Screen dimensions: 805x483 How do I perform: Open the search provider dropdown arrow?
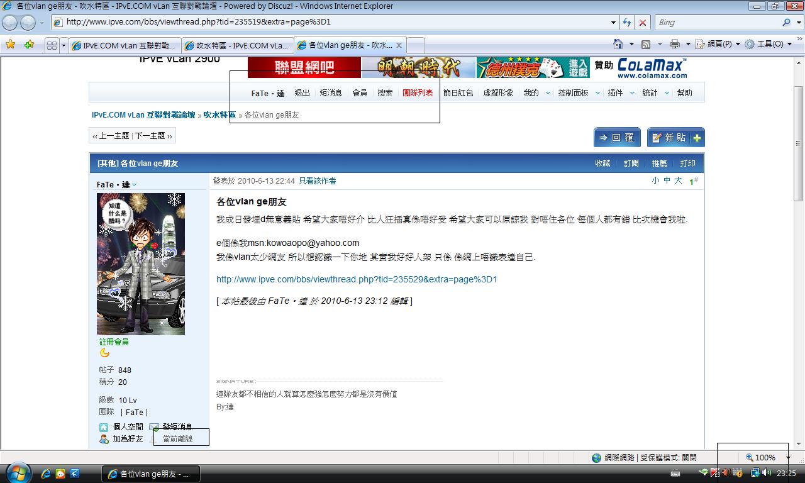pyautogui.click(x=798, y=22)
